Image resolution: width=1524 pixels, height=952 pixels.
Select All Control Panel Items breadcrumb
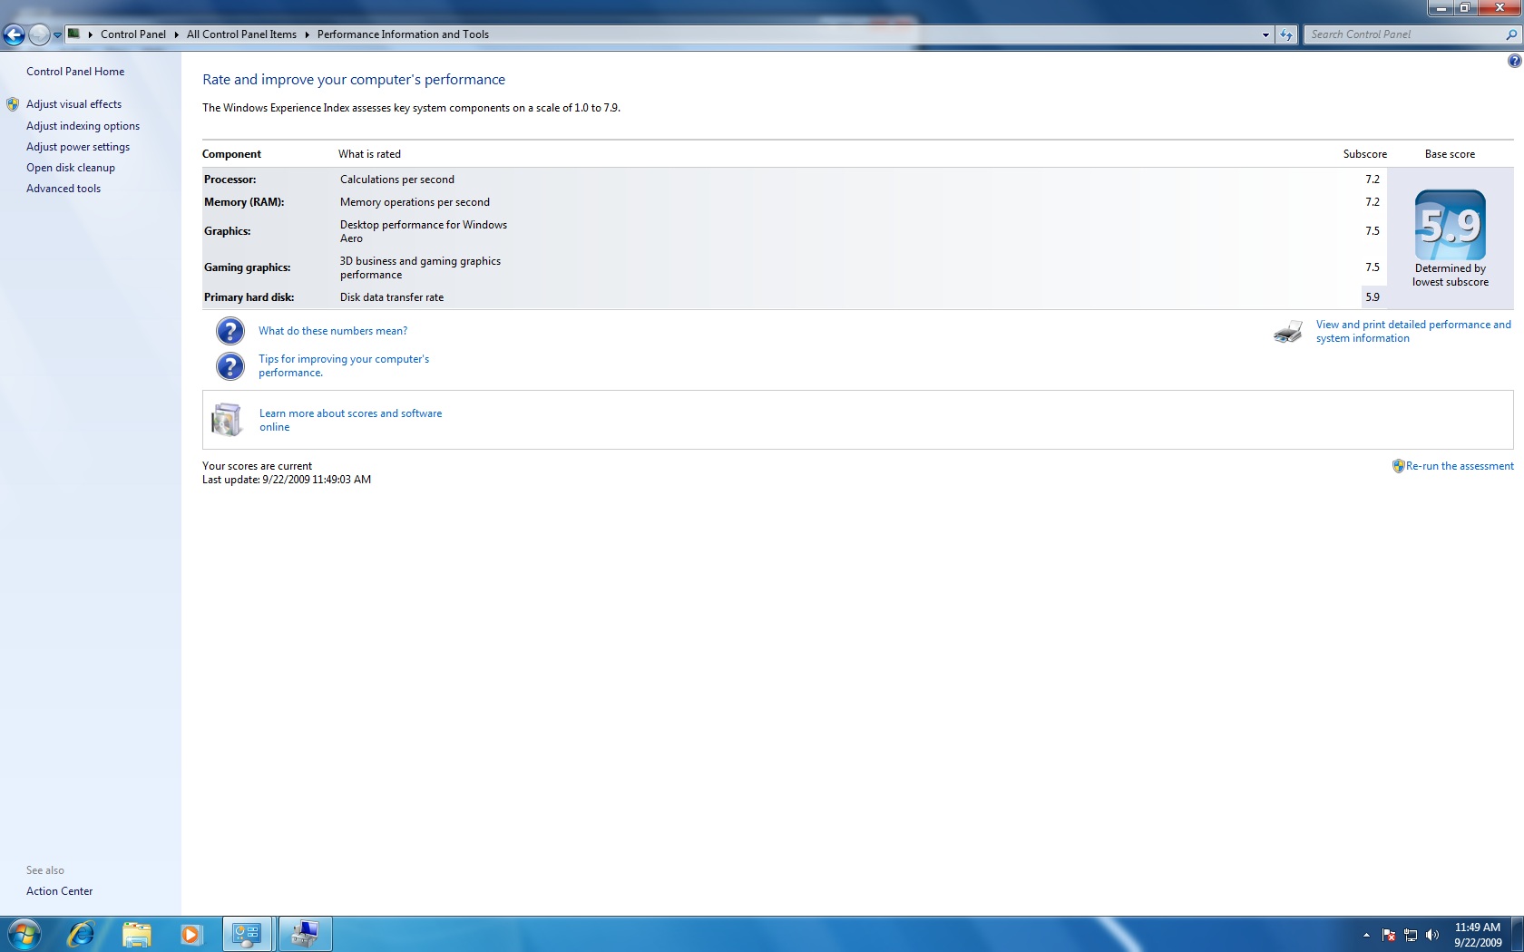pyautogui.click(x=241, y=34)
